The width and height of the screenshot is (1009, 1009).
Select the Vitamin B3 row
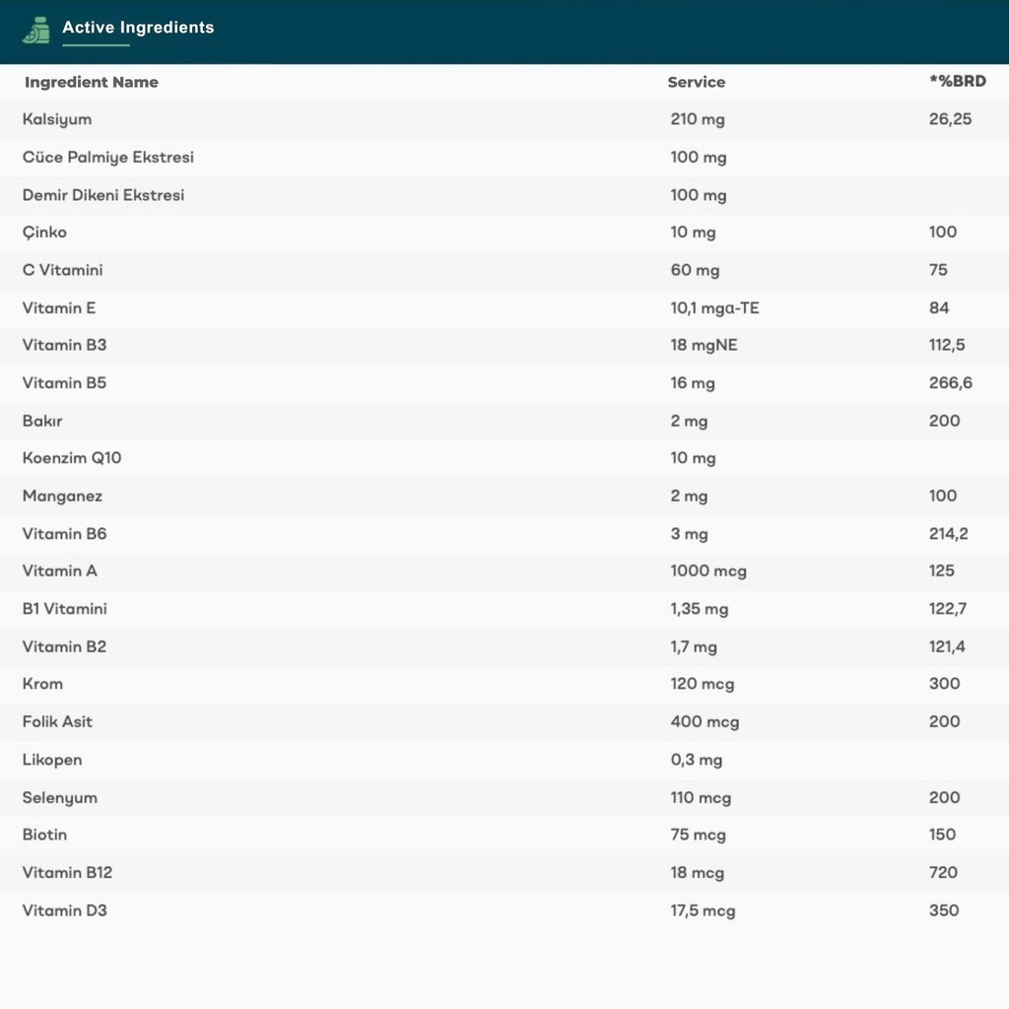click(504, 346)
